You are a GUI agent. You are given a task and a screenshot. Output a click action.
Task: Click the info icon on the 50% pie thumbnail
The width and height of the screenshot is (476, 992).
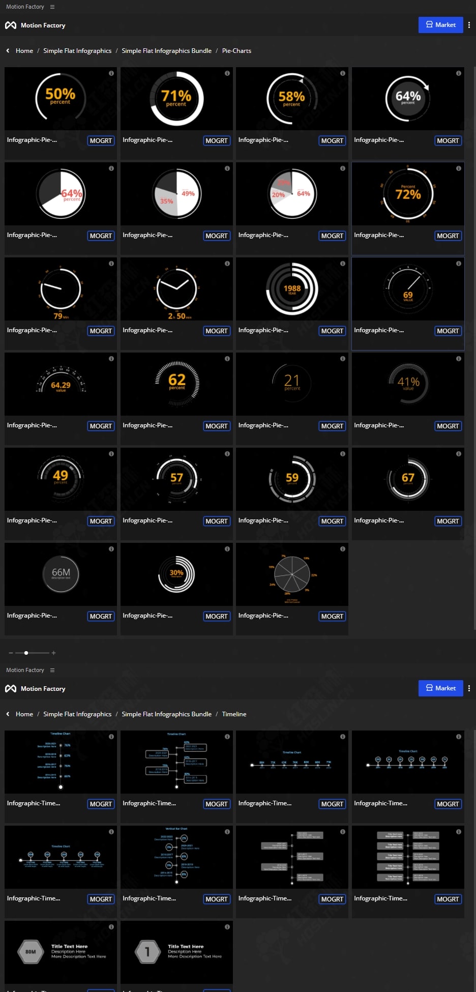coord(111,73)
